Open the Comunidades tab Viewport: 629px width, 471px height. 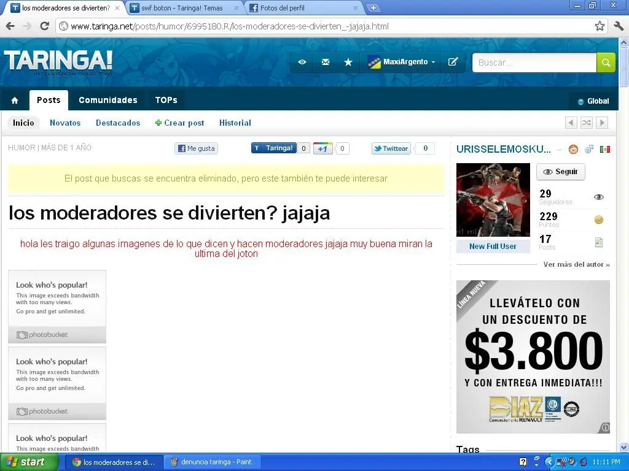click(108, 100)
